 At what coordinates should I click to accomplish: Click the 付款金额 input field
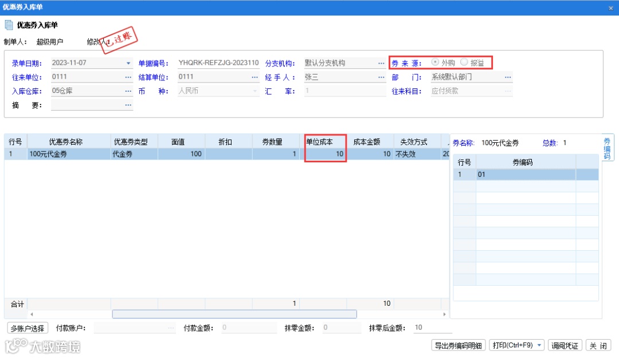[x=249, y=328]
